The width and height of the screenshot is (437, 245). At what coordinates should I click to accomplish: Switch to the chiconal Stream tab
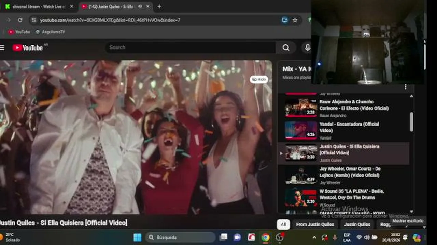tap(39, 6)
